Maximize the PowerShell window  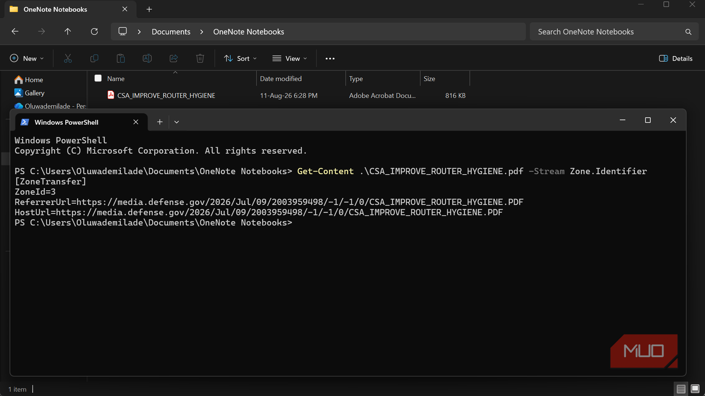648,120
